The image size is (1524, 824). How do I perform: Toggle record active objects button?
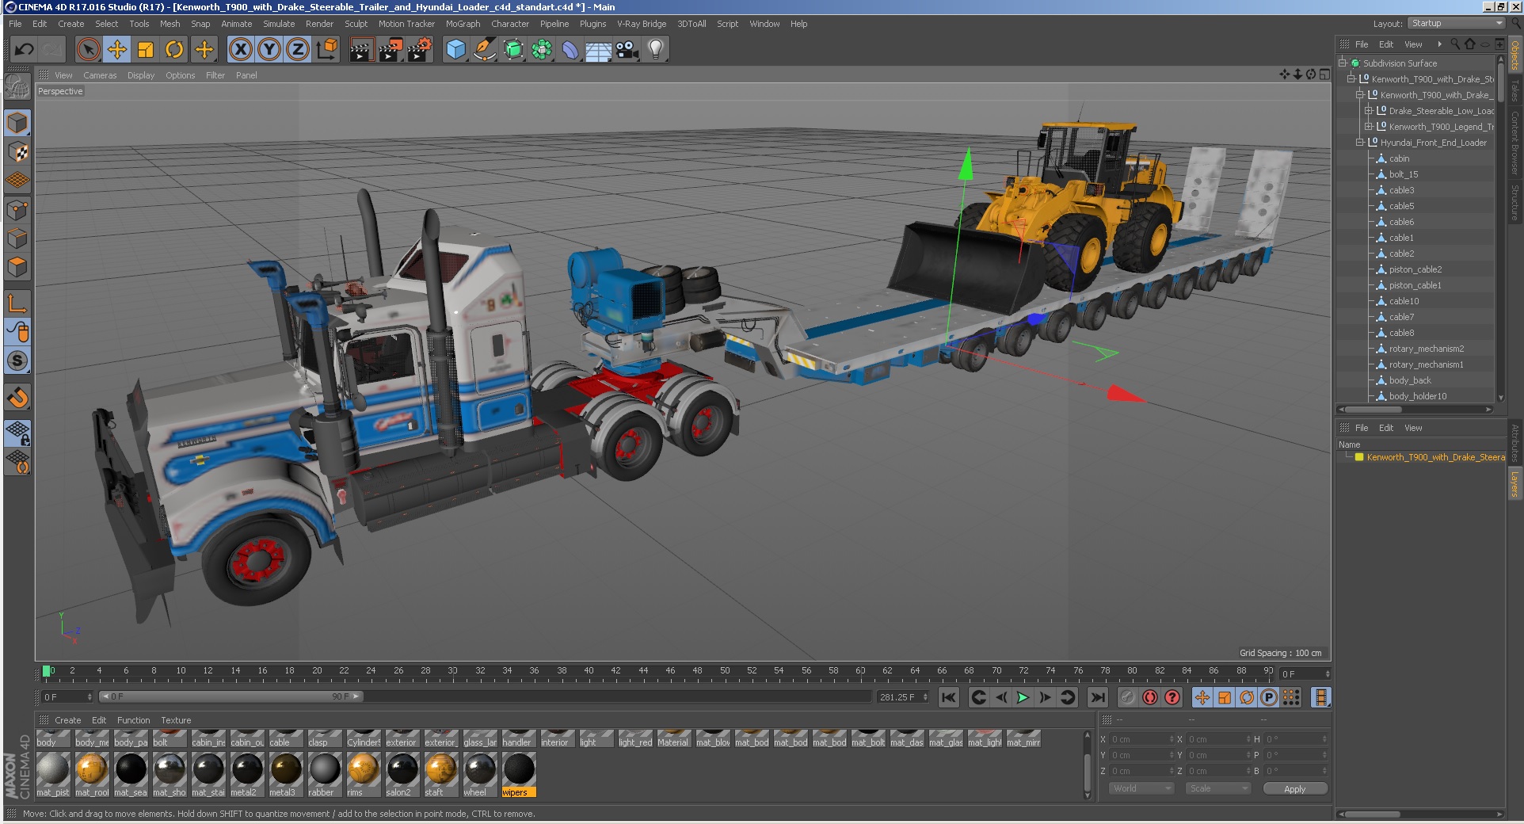[1128, 697]
